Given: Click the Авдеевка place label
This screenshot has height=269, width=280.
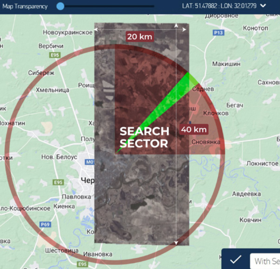Looking at the screenshot, I should [246, 194].
